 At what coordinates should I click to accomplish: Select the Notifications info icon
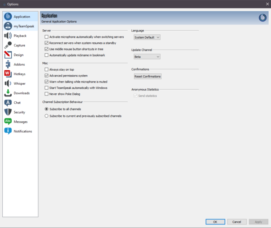pos(8,131)
